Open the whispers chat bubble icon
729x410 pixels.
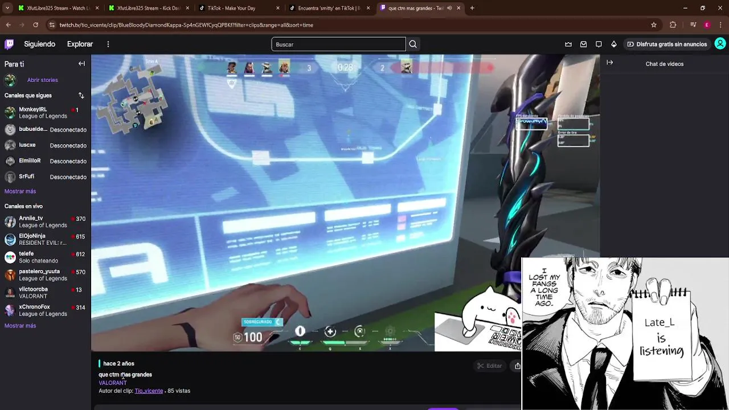tap(599, 44)
